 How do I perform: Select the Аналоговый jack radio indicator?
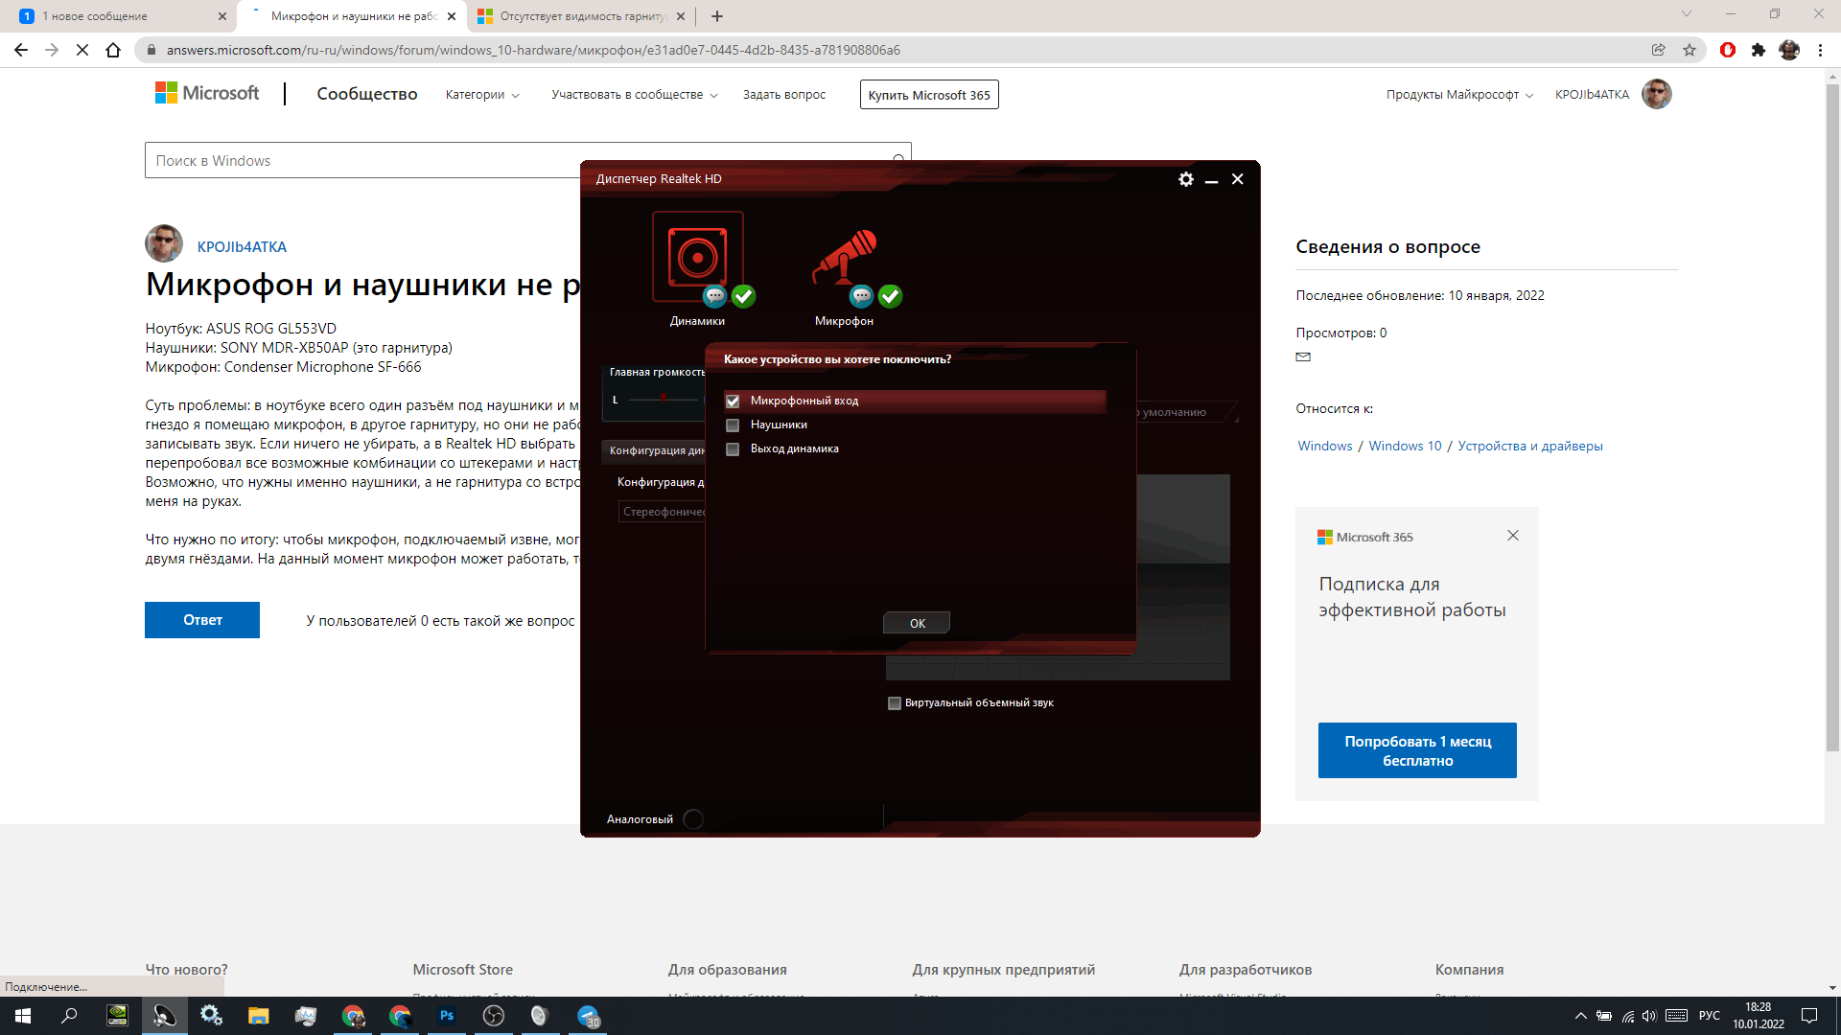(x=693, y=819)
